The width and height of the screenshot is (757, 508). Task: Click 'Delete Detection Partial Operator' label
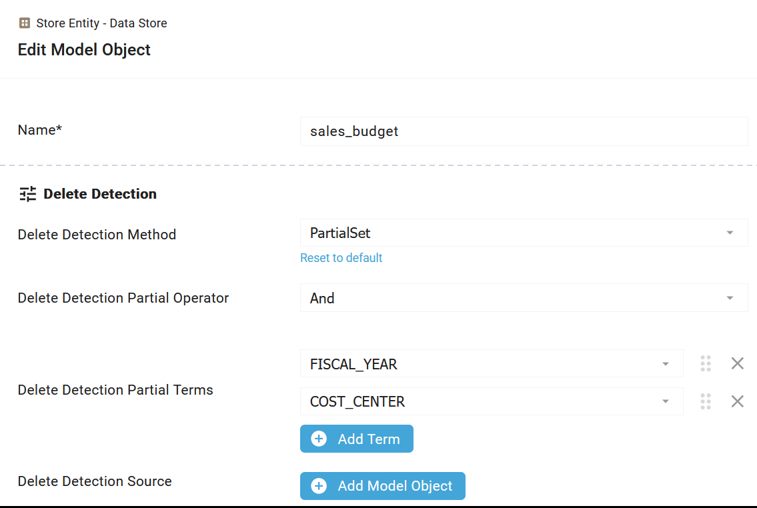click(123, 298)
